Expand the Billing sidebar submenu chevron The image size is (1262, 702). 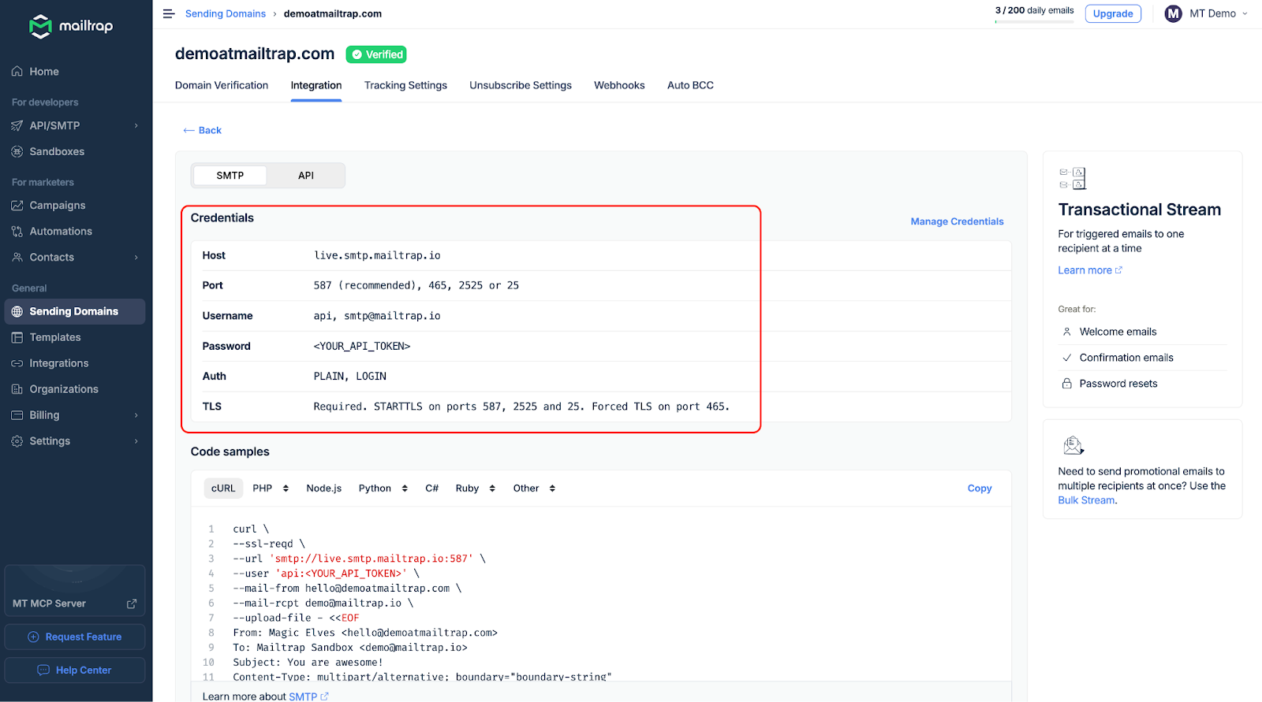(136, 415)
